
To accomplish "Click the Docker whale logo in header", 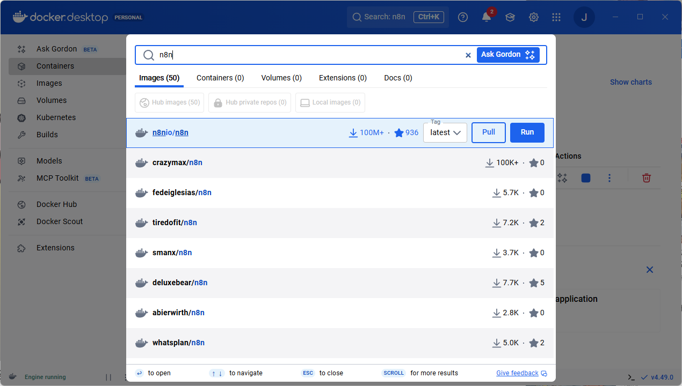I will pos(19,17).
